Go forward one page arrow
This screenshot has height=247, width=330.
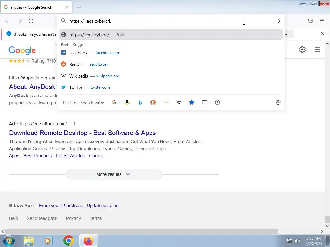coord(19,21)
